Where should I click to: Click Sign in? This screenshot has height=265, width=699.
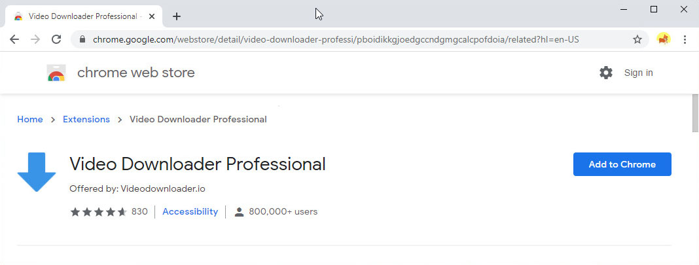[638, 73]
